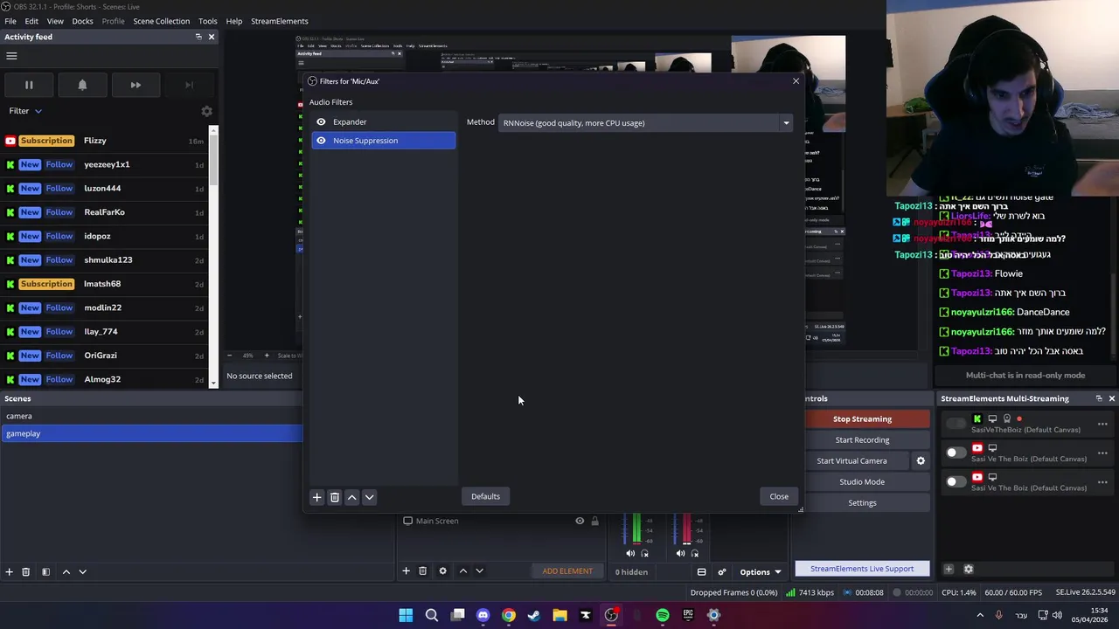Click Start Recording
Image resolution: width=1119 pixels, height=629 pixels.
[x=862, y=440]
